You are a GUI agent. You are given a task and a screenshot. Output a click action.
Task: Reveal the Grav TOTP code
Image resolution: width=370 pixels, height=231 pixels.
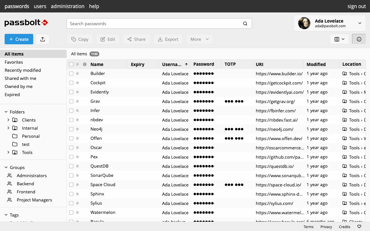click(x=234, y=101)
